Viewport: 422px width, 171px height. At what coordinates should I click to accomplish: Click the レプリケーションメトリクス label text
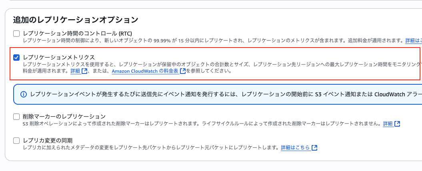tap(59, 58)
